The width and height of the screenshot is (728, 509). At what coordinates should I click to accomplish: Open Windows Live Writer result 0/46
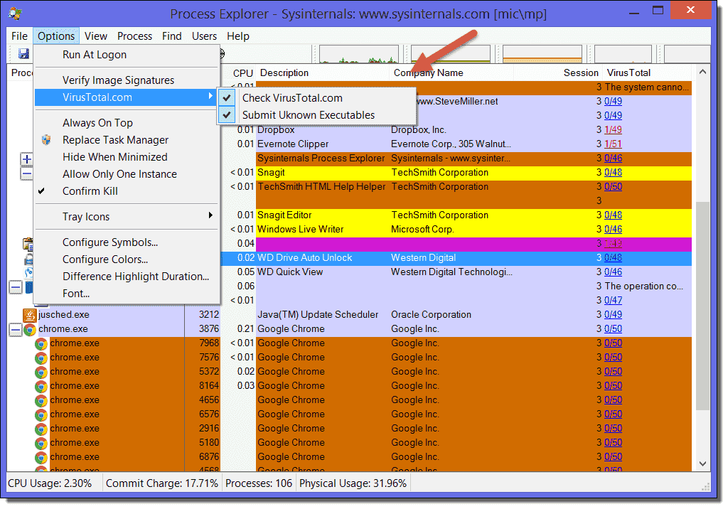[x=613, y=230]
